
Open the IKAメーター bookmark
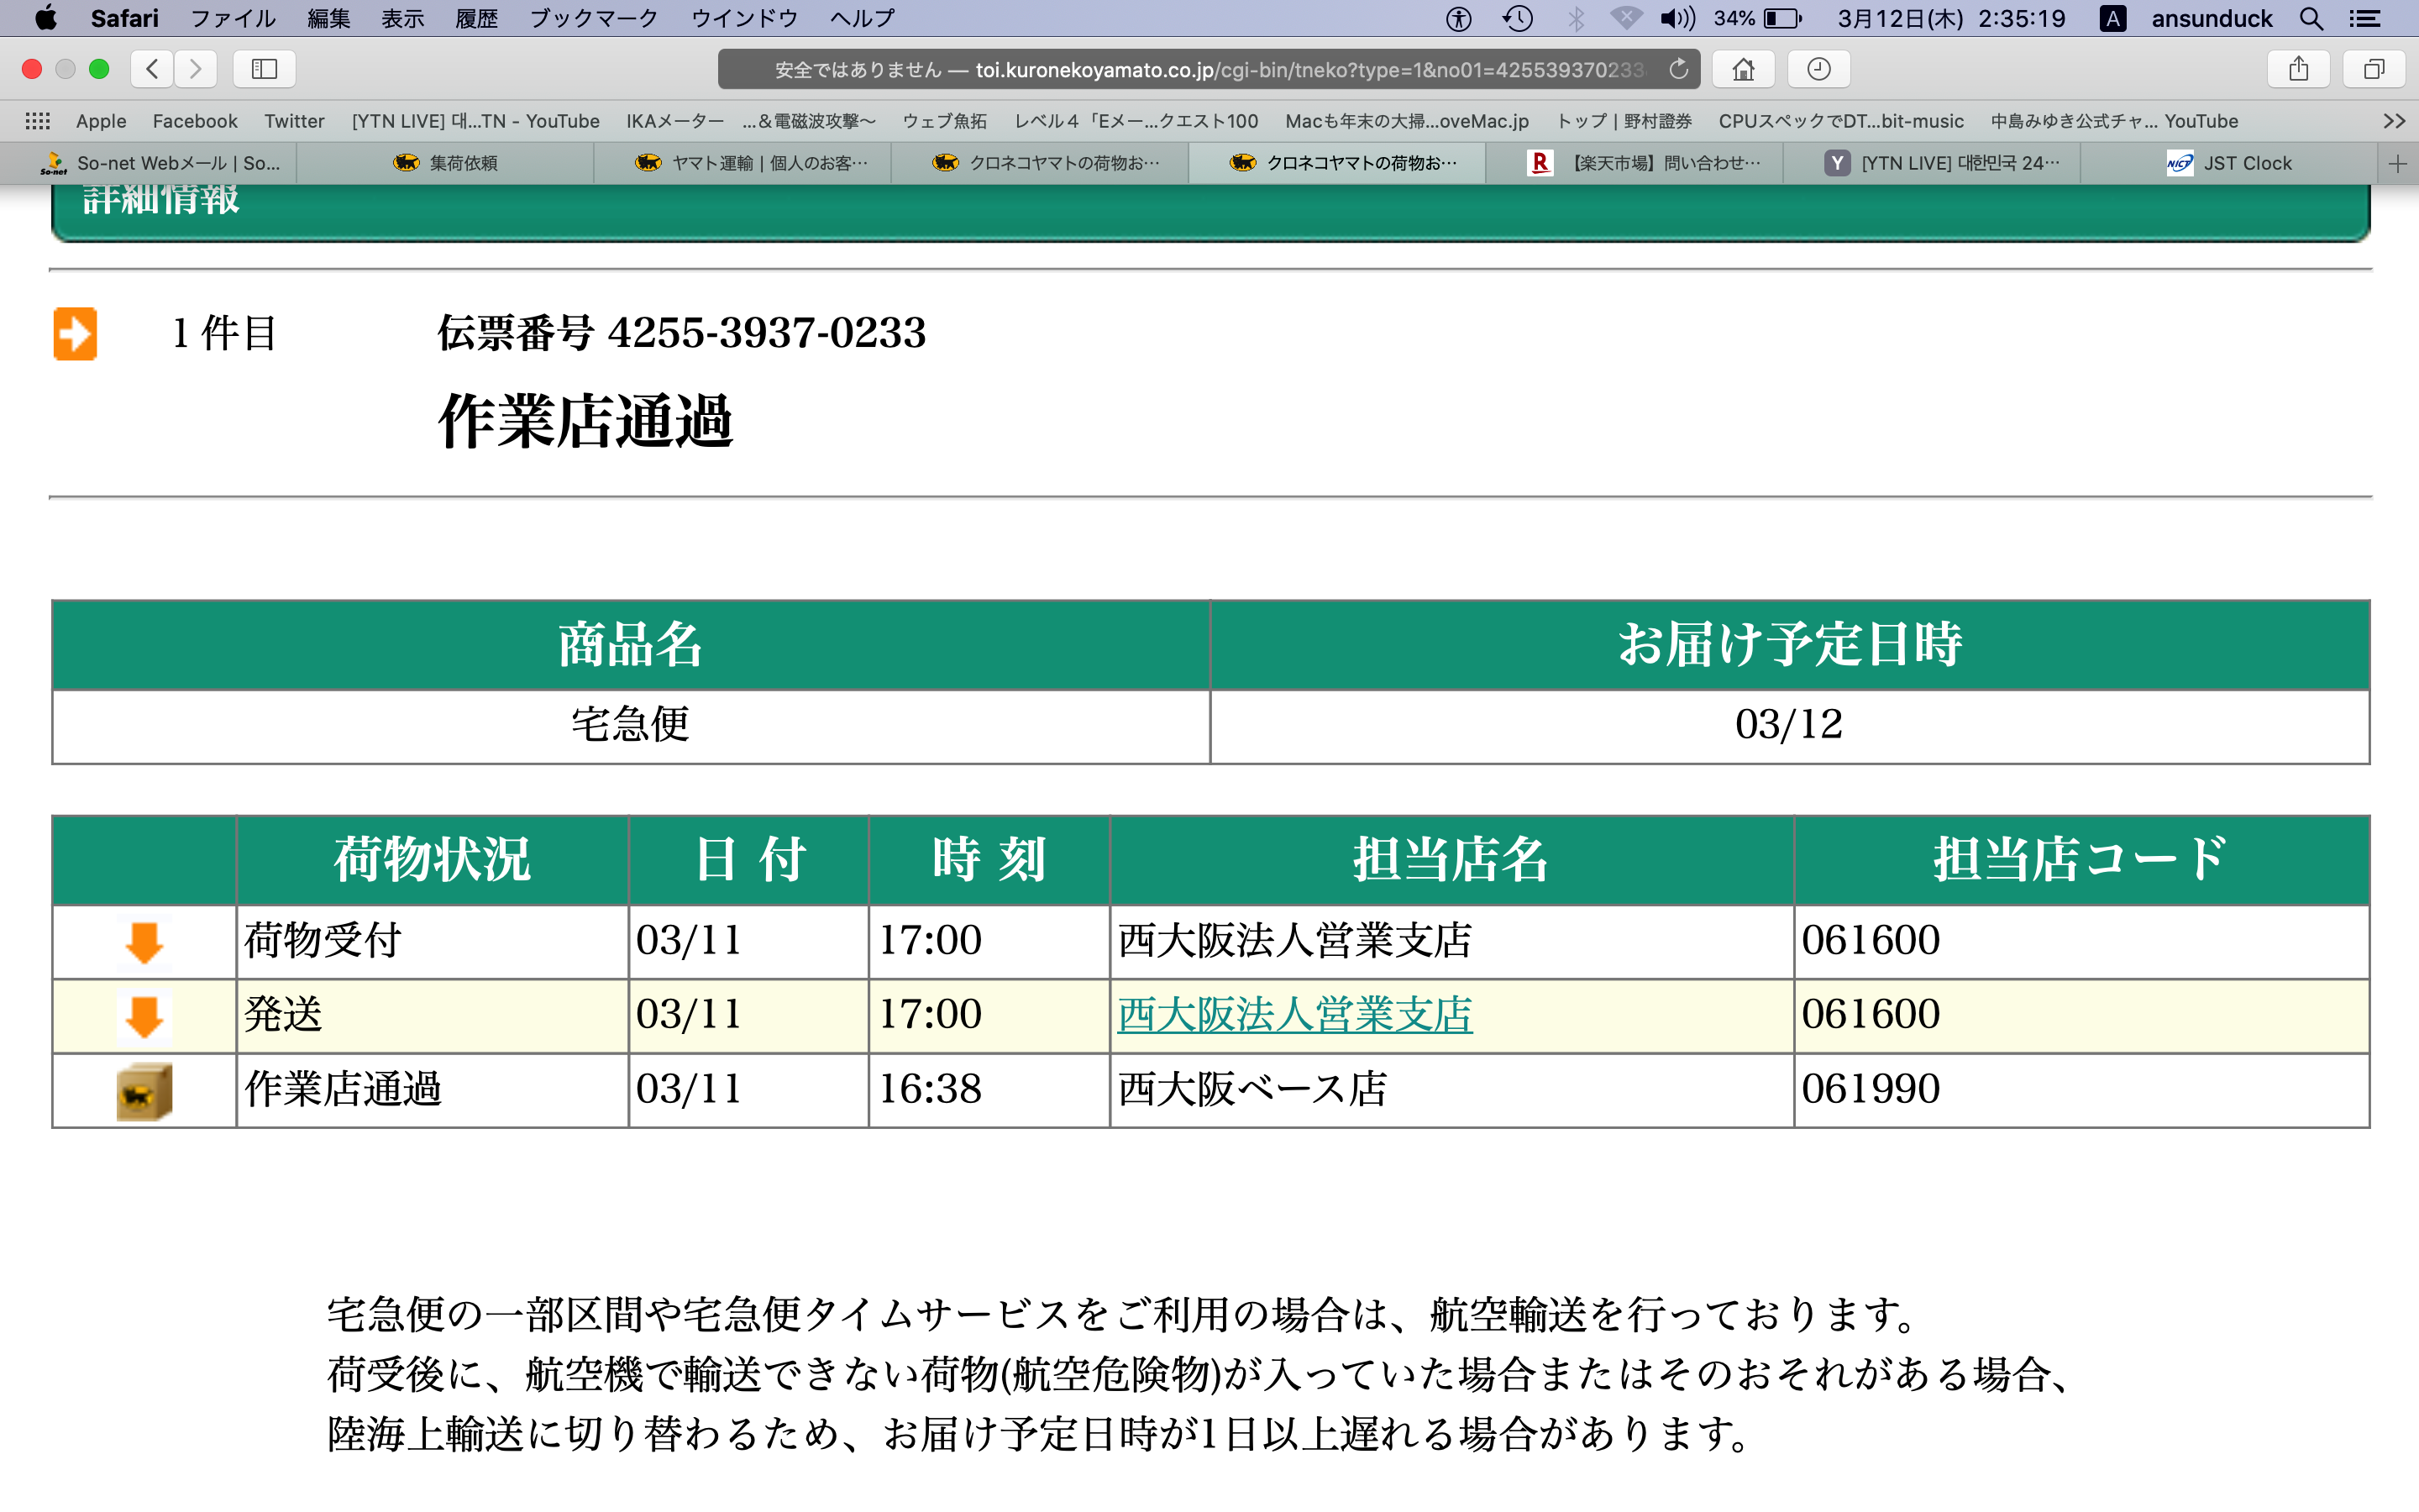tap(674, 121)
